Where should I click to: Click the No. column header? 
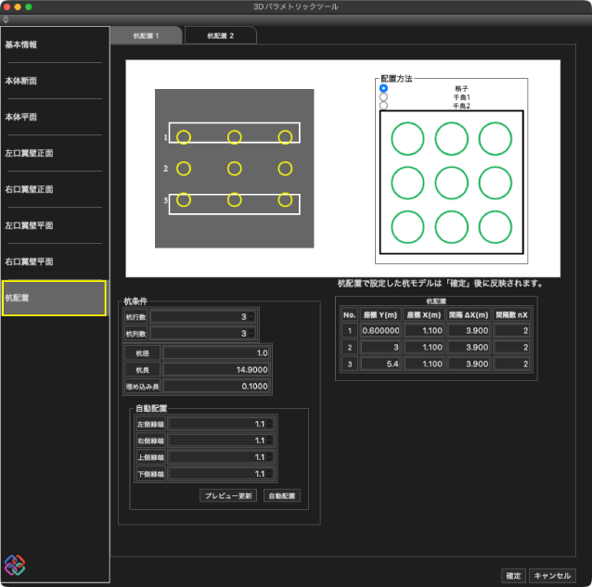coord(350,314)
